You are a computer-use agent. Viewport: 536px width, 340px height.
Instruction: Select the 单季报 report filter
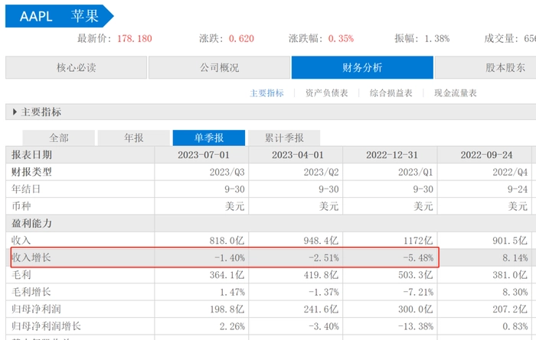click(208, 138)
